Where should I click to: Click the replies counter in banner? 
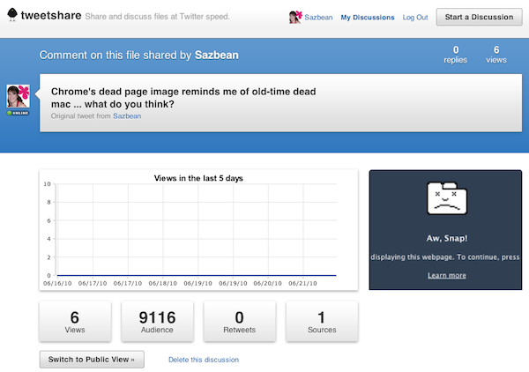point(455,56)
